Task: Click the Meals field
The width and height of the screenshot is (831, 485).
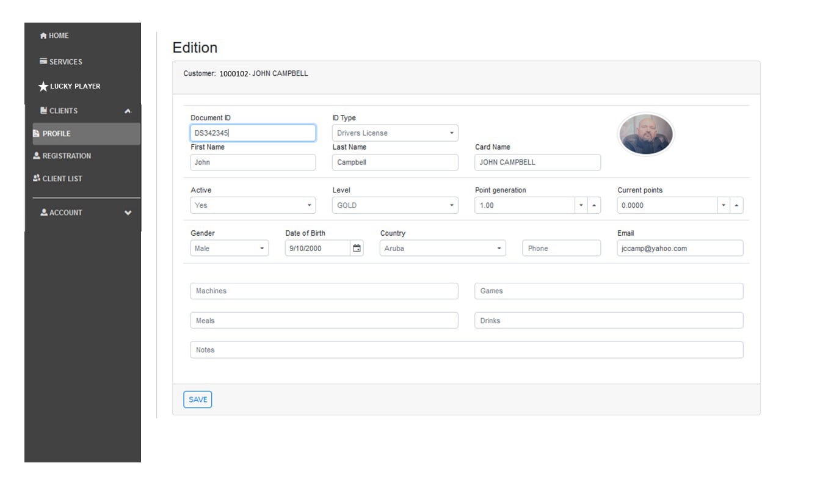Action: click(324, 321)
